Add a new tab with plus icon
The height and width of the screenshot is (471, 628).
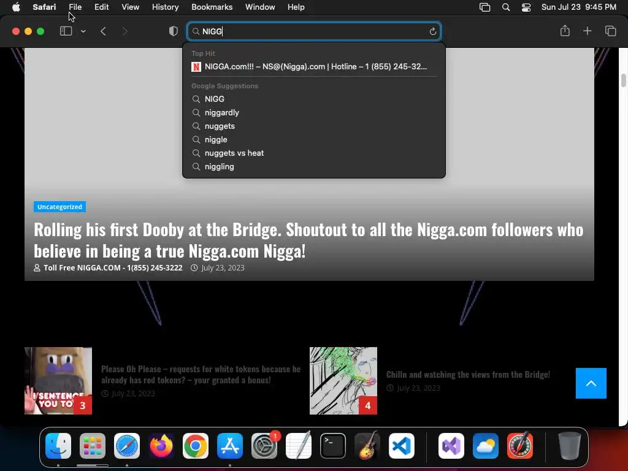[x=587, y=31]
